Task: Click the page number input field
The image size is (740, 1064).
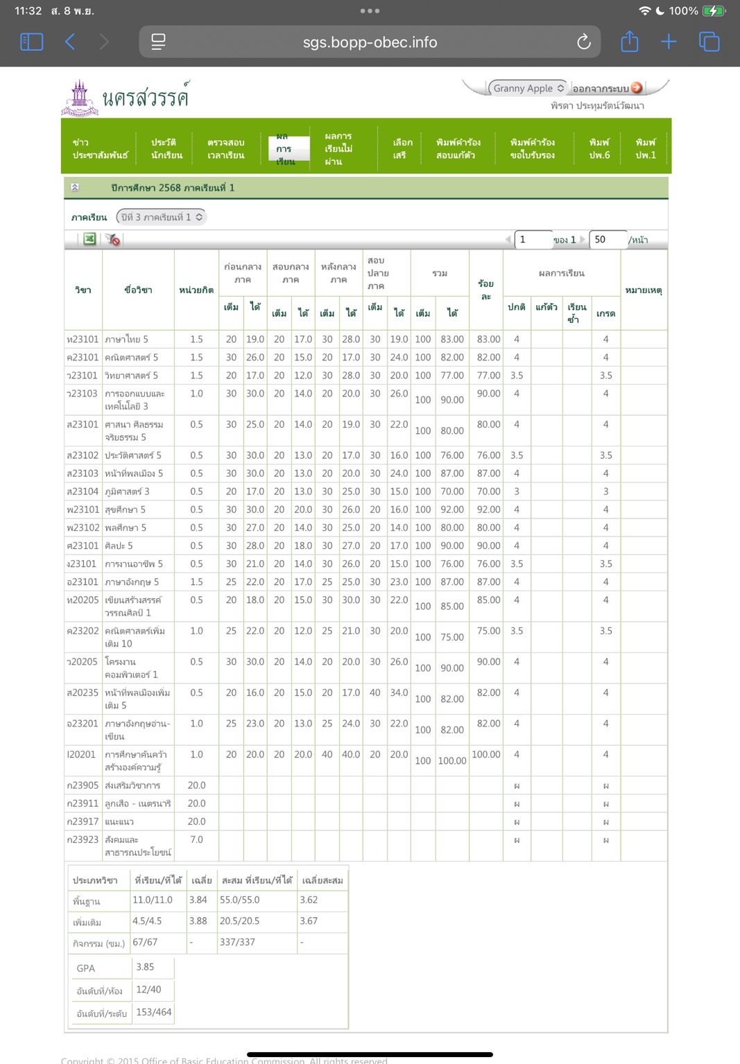Action: tap(533, 239)
